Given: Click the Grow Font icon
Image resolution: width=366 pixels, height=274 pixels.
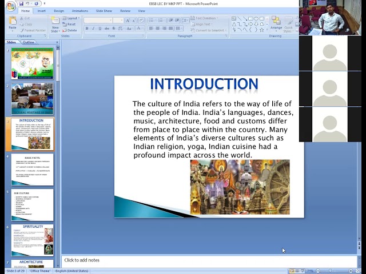Looking at the screenshot, I should pyautogui.click(x=128, y=21).
